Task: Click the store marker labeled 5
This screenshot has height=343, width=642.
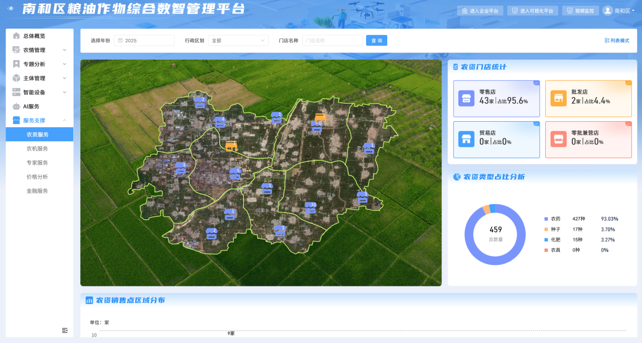Action: tap(235, 174)
